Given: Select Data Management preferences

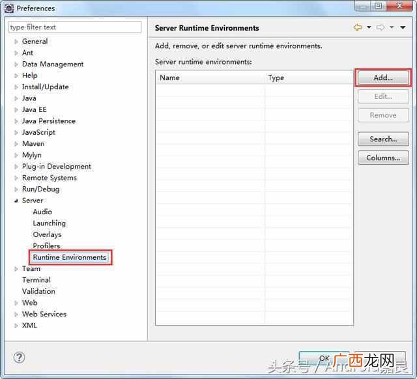Looking at the screenshot, I should coord(53,64).
